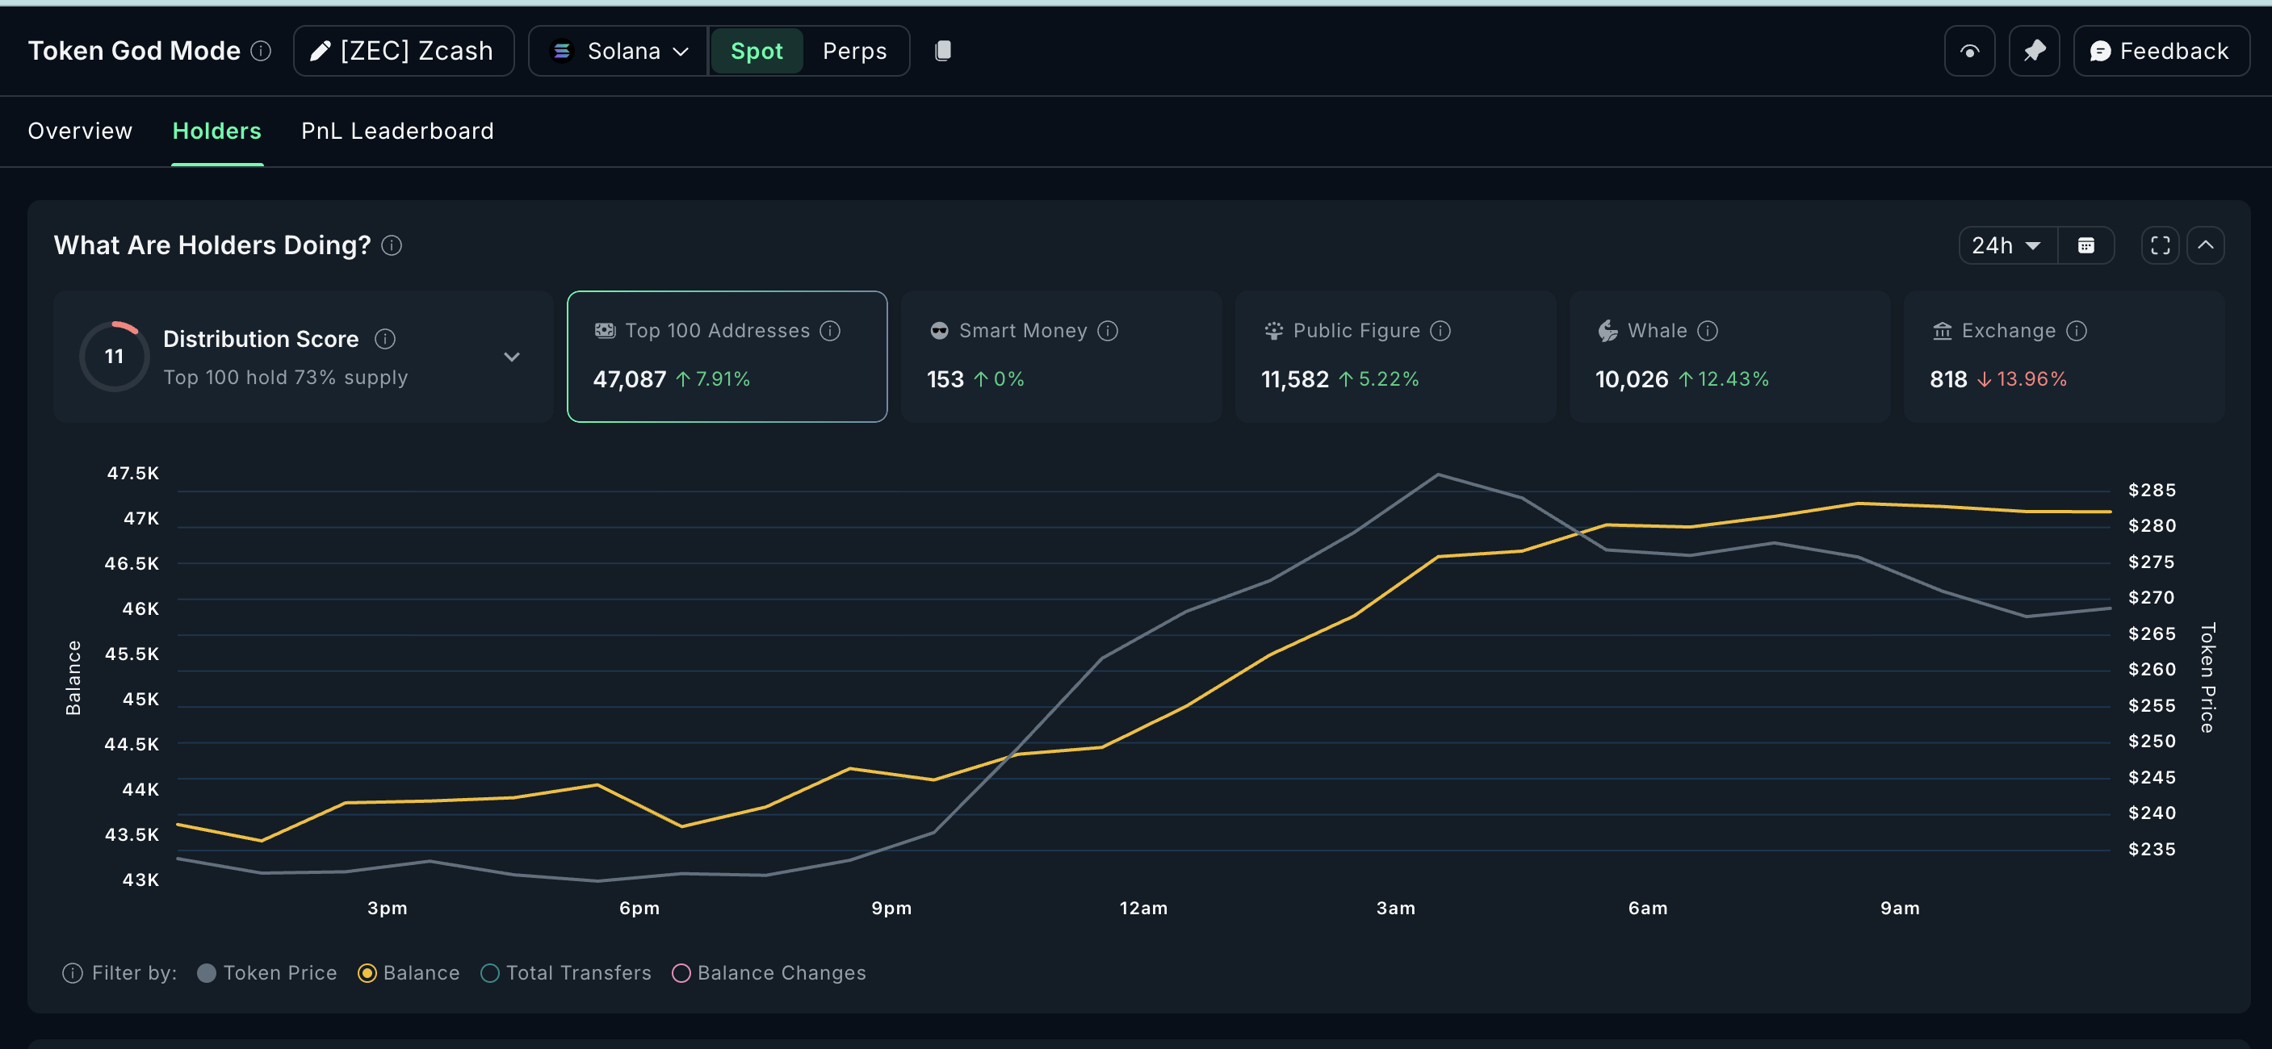The image size is (2272, 1049).
Task: Select the Smart Money holders card
Action: pyautogui.click(x=1060, y=356)
